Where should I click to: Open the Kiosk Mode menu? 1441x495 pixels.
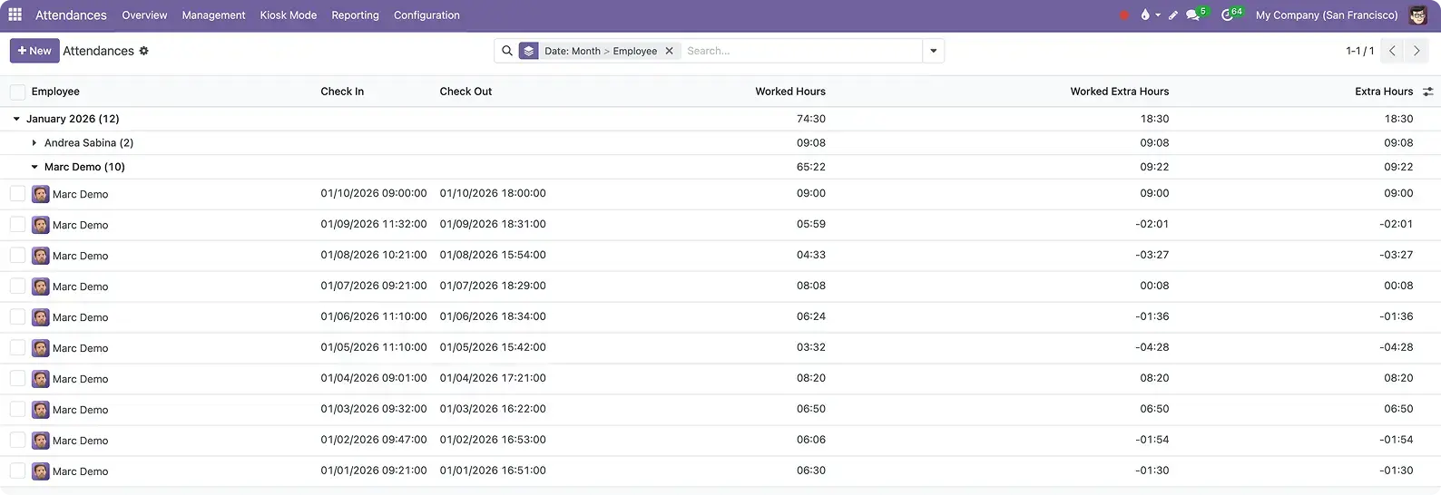pos(288,15)
